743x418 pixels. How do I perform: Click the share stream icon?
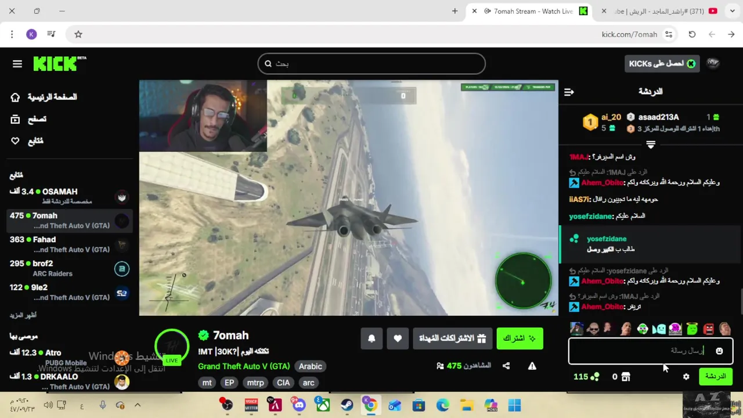coord(506,366)
